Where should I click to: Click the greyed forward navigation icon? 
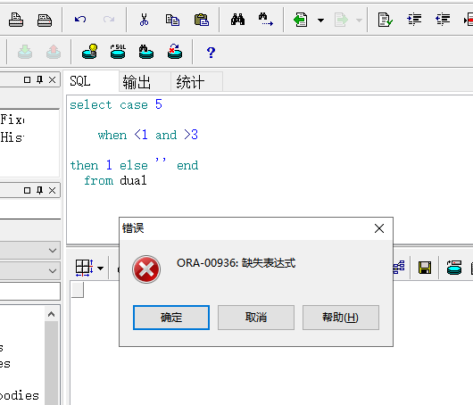[341, 20]
